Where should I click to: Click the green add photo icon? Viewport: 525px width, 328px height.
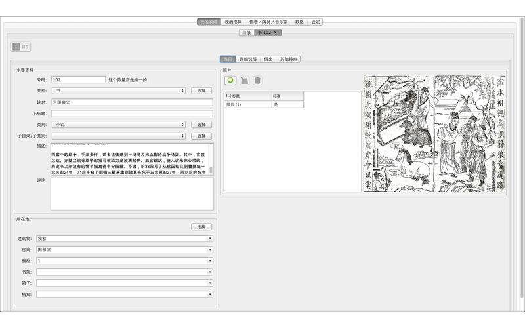(x=230, y=81)
